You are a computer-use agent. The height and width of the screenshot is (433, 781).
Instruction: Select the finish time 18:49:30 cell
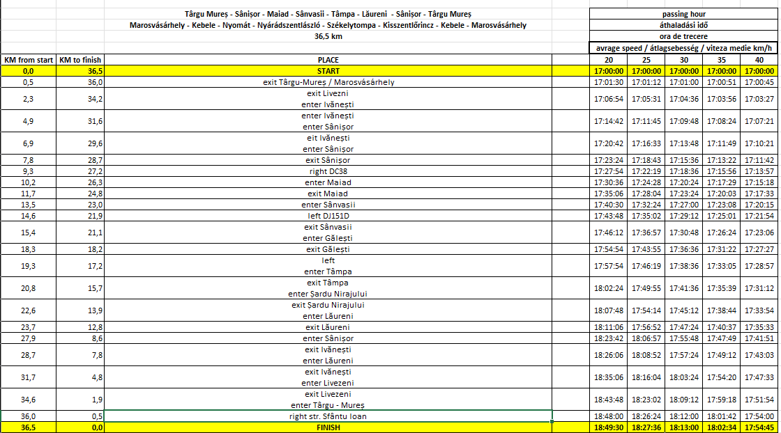608,427
